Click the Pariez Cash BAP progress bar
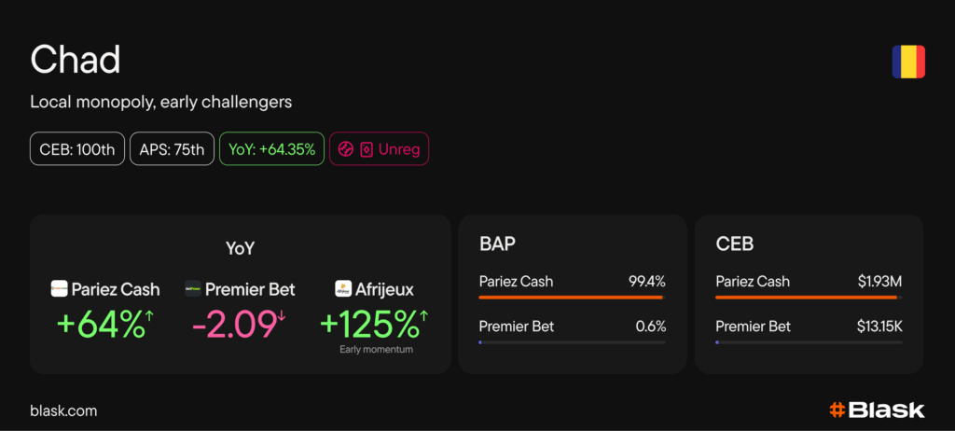955x431 pixels. 571,298
